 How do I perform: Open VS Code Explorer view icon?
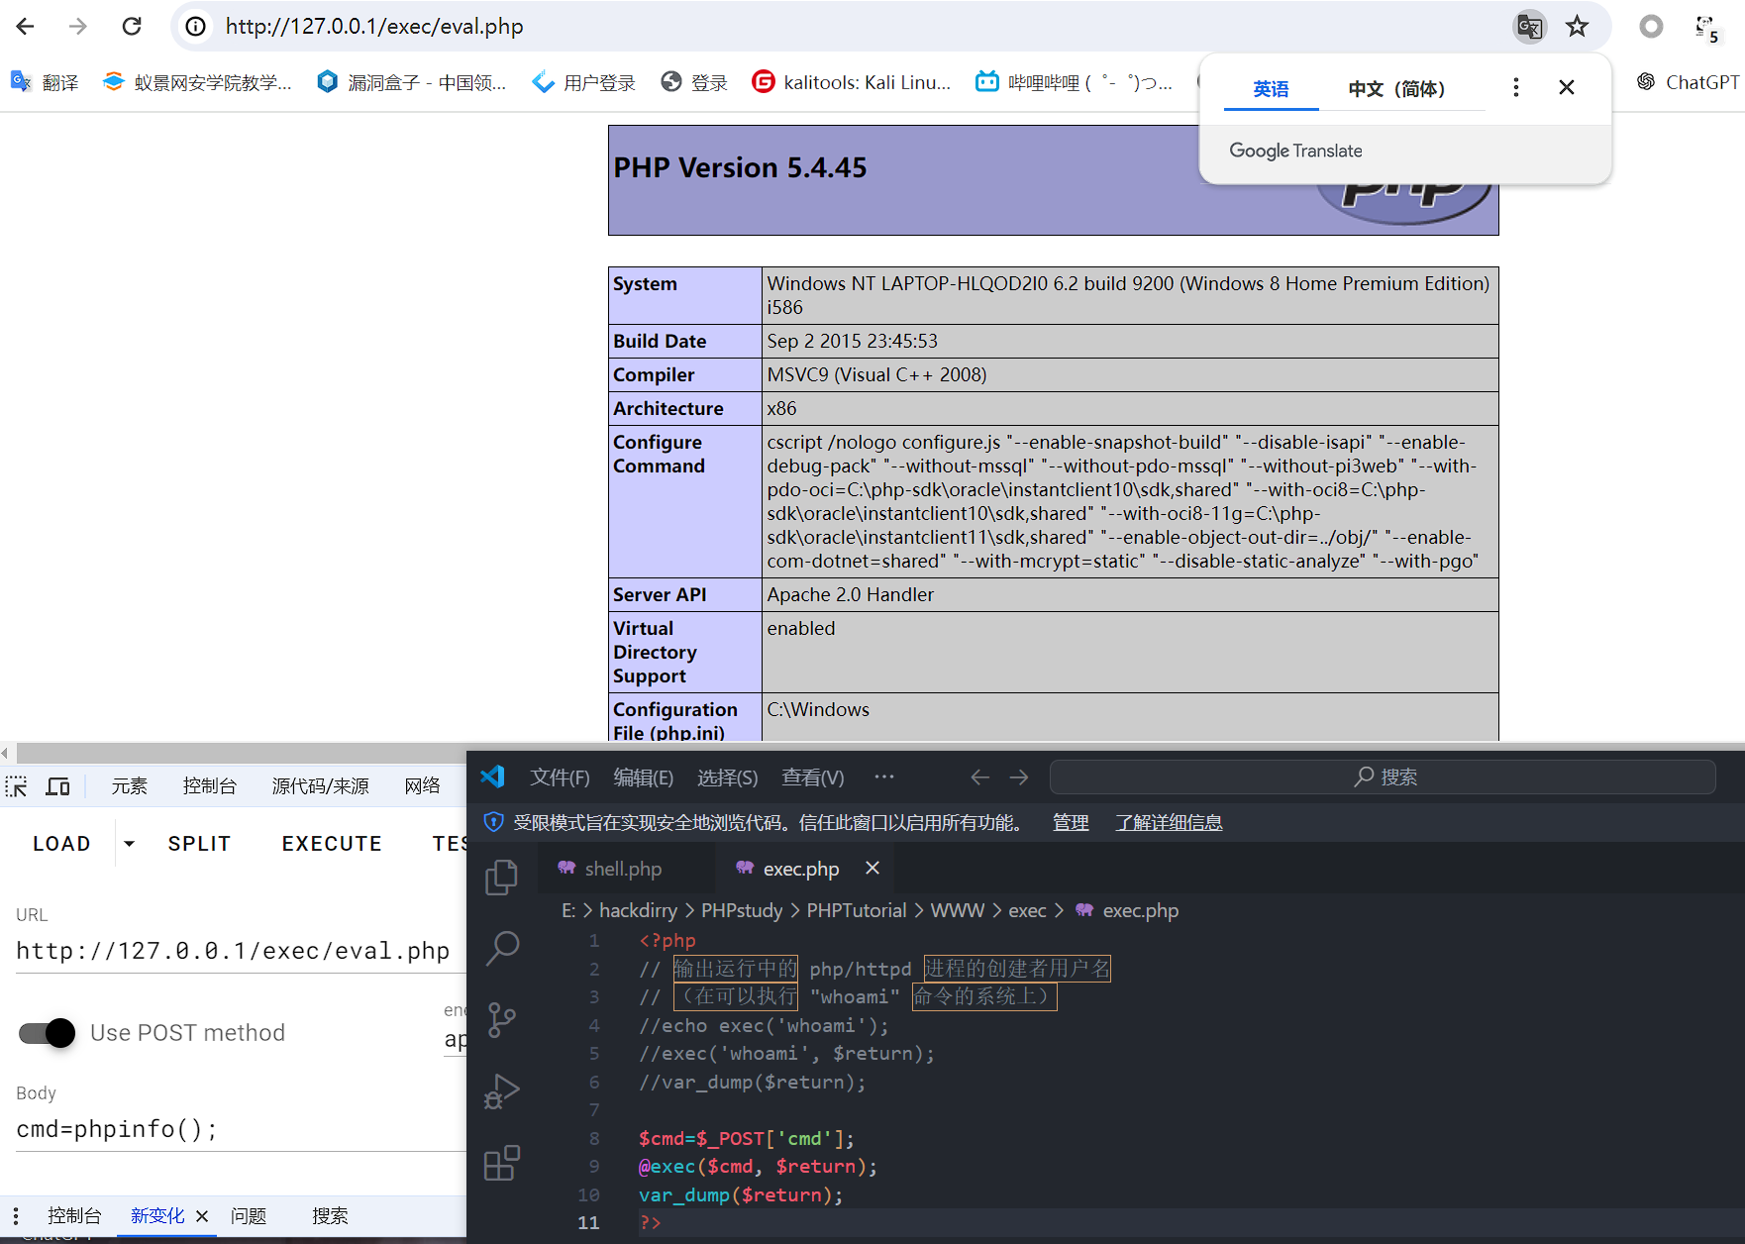point(502,878)
